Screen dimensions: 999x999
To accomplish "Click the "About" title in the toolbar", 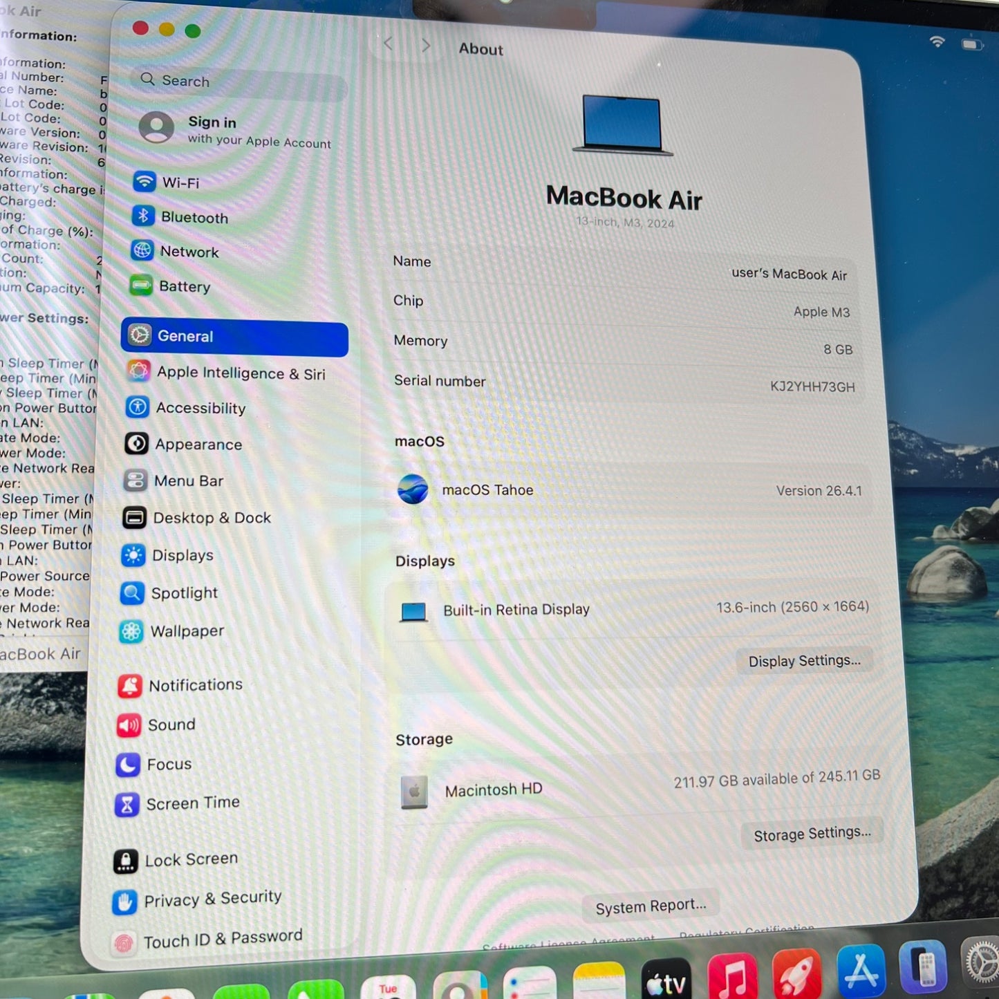I will (x=481, y=49).
